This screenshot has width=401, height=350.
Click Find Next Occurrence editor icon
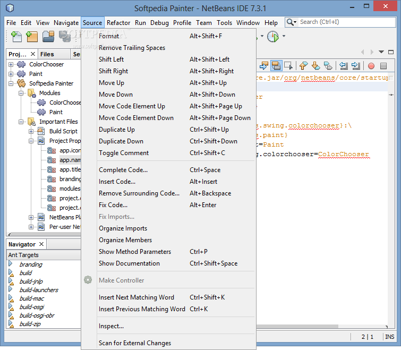tap(263, 66)
